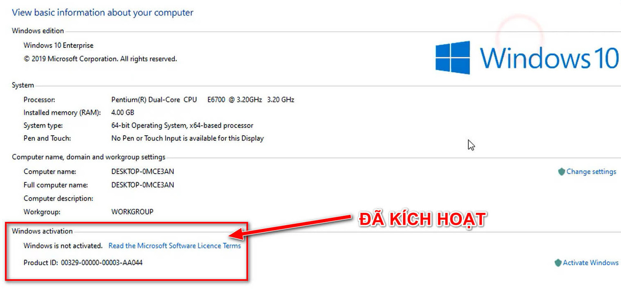Click the Windows is not activated text
Image resolution: width=621 pixels, height=299 pixels.
(63, 246)
